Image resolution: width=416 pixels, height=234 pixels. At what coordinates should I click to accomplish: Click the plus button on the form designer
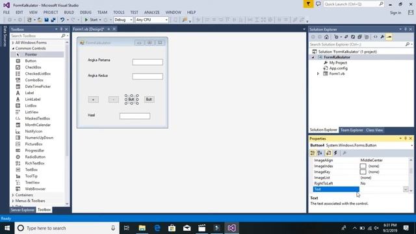(x=93, y=99)
